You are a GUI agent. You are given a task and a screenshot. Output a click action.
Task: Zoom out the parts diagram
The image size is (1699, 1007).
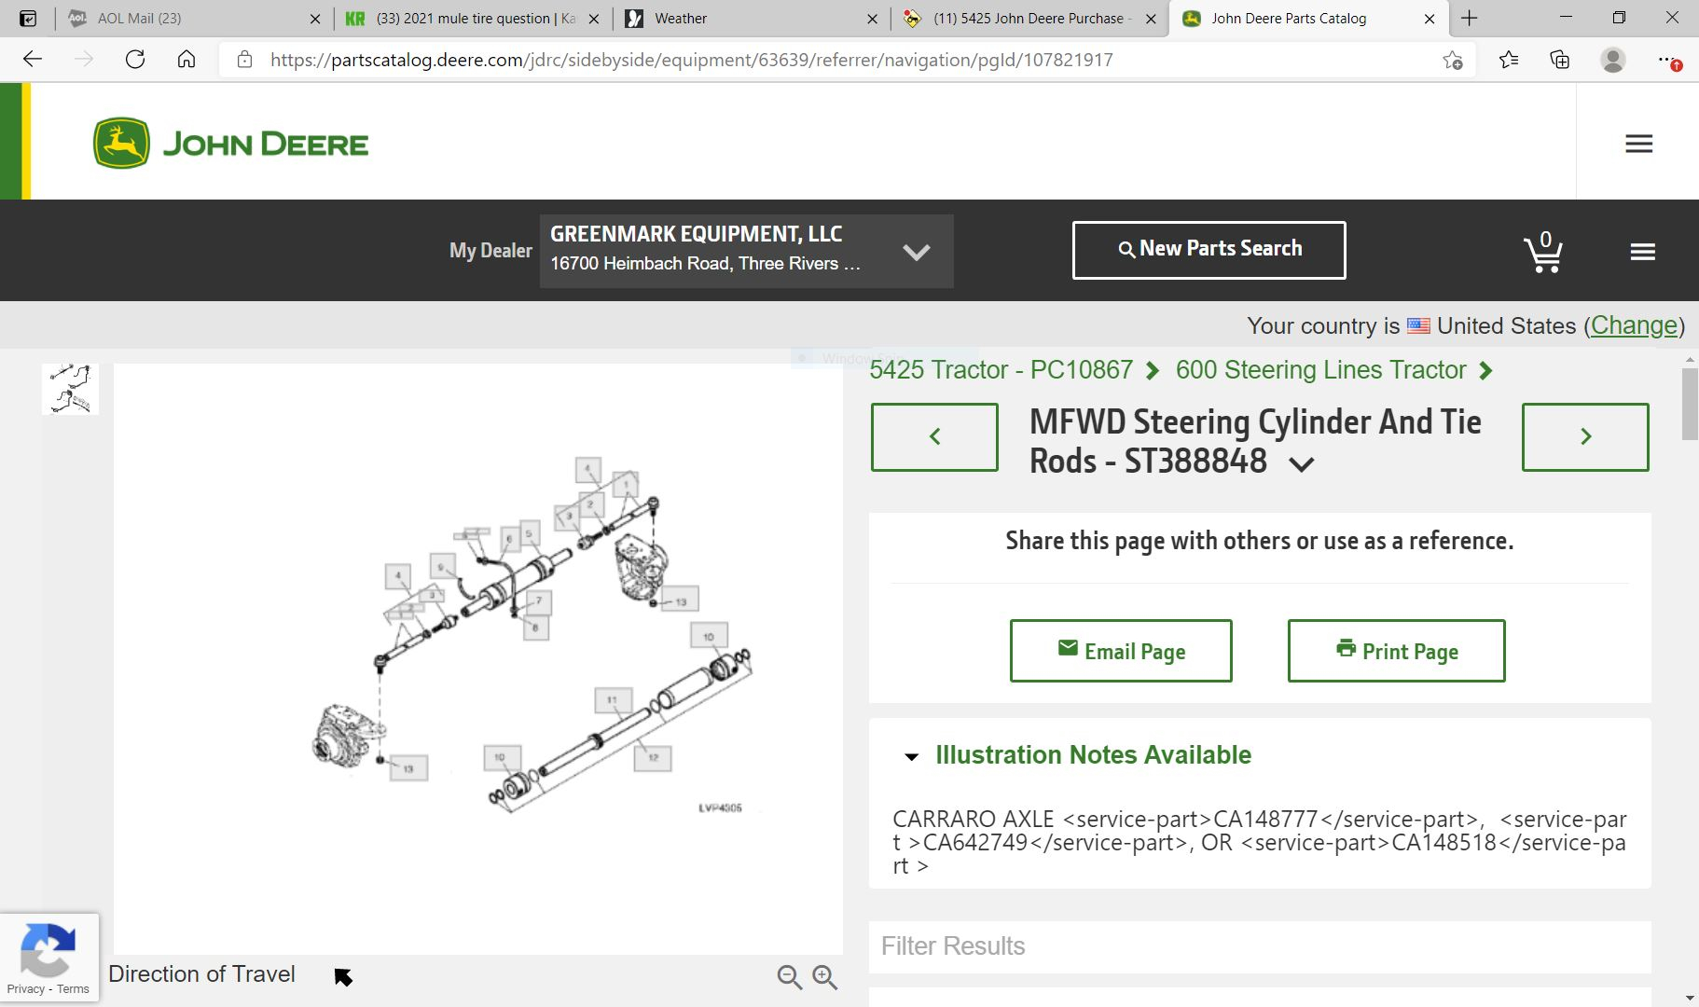pyautogui.click(x=789, y=976)
